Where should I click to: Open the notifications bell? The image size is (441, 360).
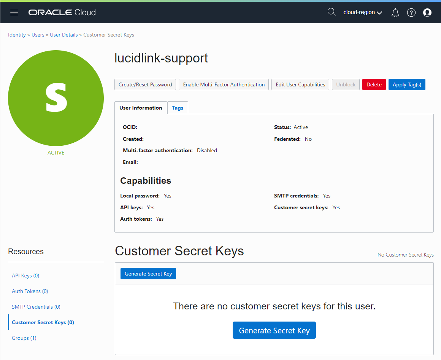(395, 13)
